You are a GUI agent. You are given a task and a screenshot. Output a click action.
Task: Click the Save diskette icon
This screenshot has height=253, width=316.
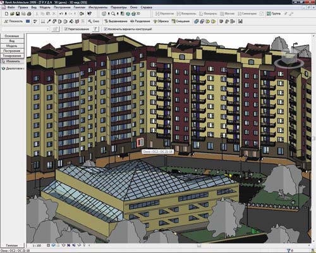[18, 14]
